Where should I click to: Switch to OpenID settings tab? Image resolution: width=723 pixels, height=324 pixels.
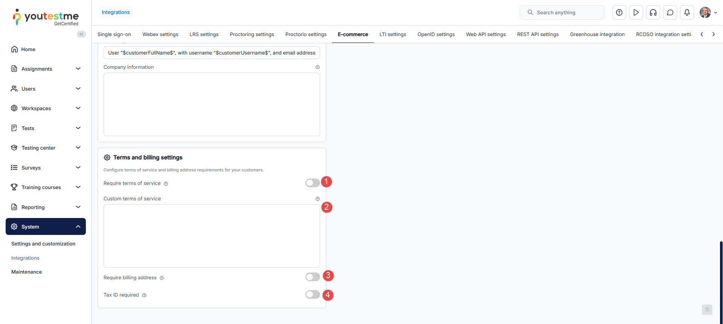click(x=436, y=34)
